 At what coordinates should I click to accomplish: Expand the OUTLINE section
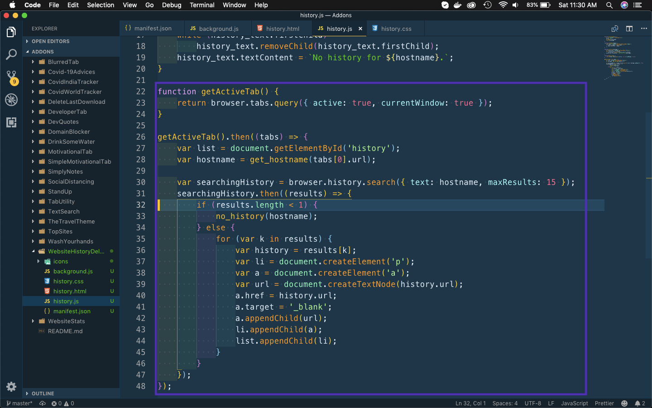[x=71, y=393]
